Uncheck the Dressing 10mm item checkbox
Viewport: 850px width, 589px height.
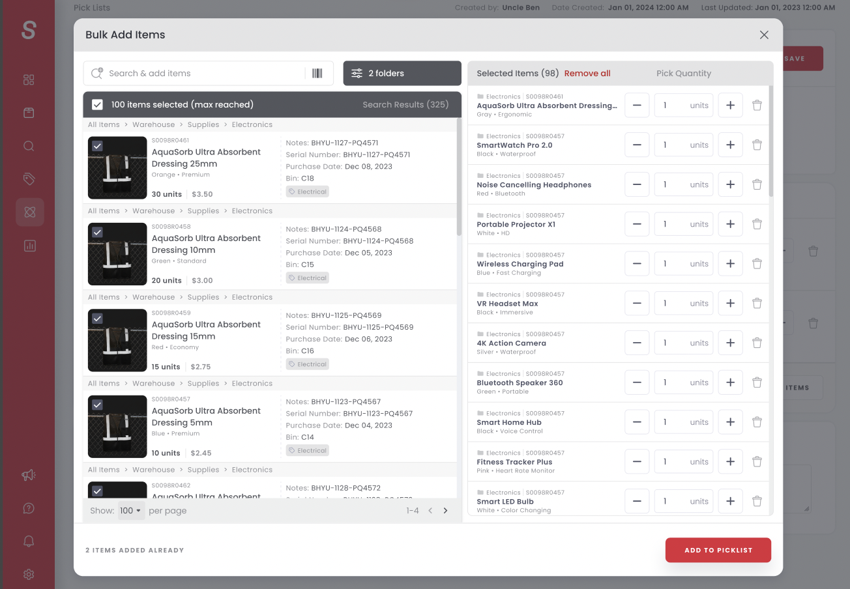coord(97,232)
